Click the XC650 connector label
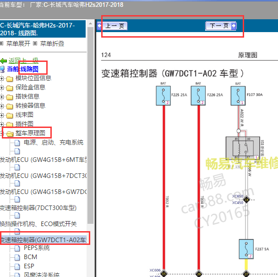 (x=238, y=196)
